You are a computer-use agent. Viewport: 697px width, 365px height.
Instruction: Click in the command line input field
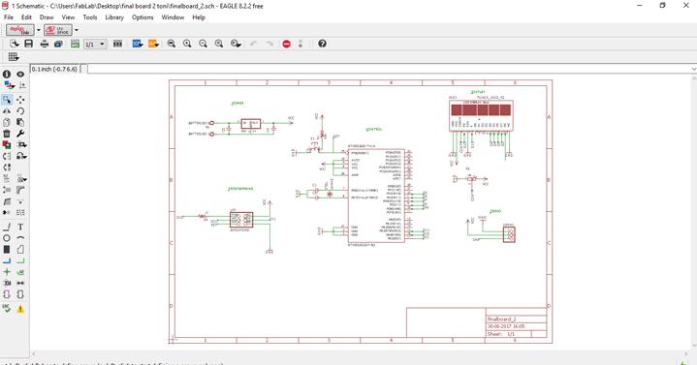(x=392, y=69)
